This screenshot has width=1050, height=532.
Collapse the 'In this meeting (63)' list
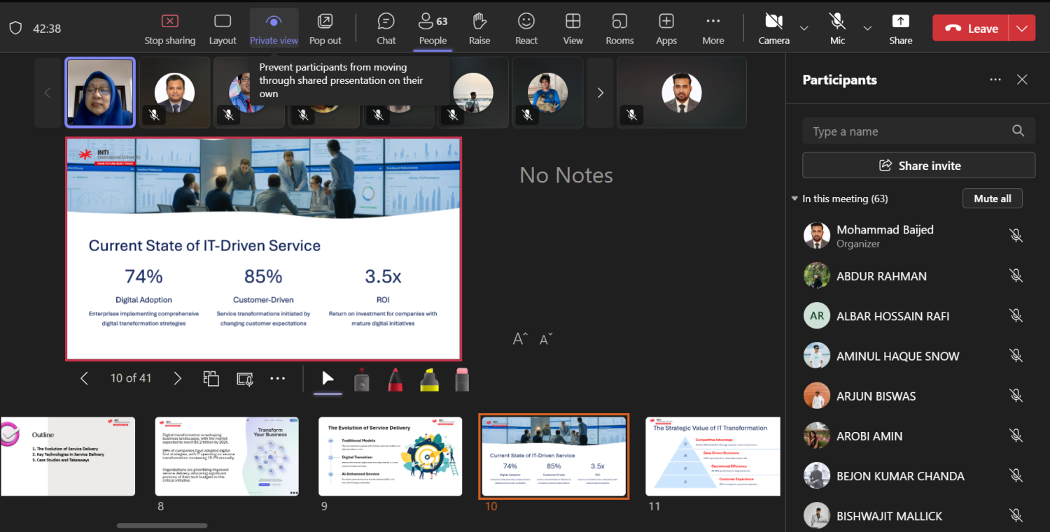coord(794,199)
